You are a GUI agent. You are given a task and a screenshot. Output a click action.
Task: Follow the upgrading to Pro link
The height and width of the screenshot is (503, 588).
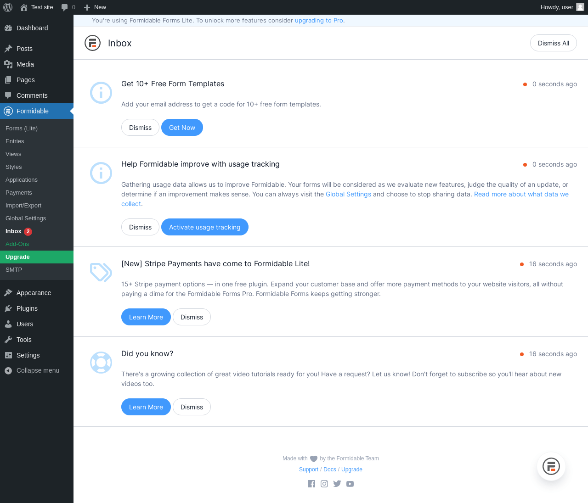click(x=319, y=21)
